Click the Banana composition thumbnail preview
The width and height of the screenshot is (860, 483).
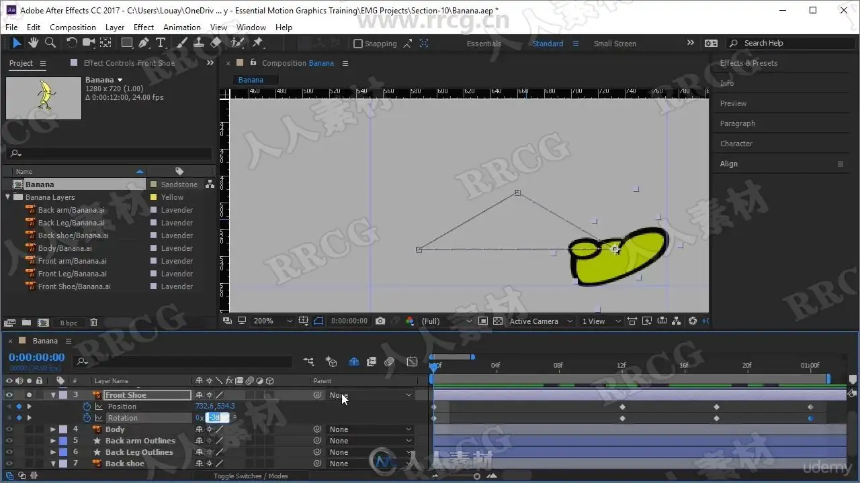point(44,98)
